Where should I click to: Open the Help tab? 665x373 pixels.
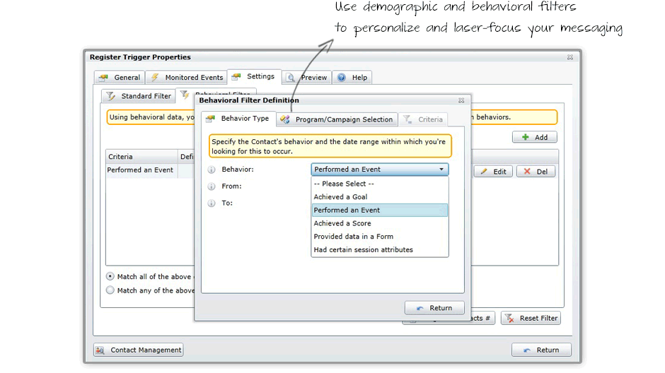click(x=352, y=78)
